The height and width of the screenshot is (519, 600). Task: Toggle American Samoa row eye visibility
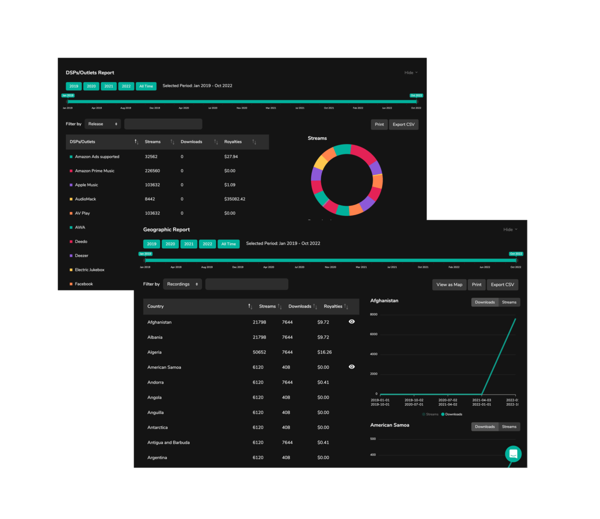pyautogui.click(x=351, y=366)
